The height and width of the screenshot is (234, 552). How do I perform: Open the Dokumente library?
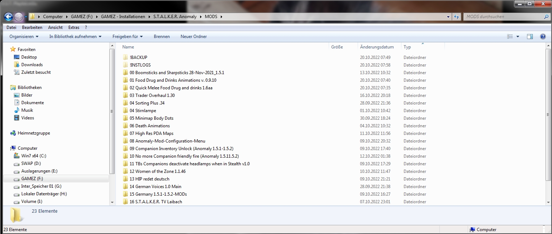33,102
